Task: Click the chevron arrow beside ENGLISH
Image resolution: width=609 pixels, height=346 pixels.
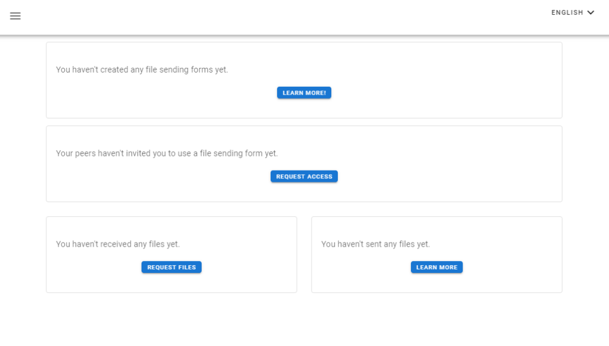Action: 591,12
